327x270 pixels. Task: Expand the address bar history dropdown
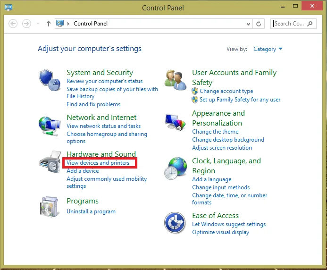[x=248, y=24]
